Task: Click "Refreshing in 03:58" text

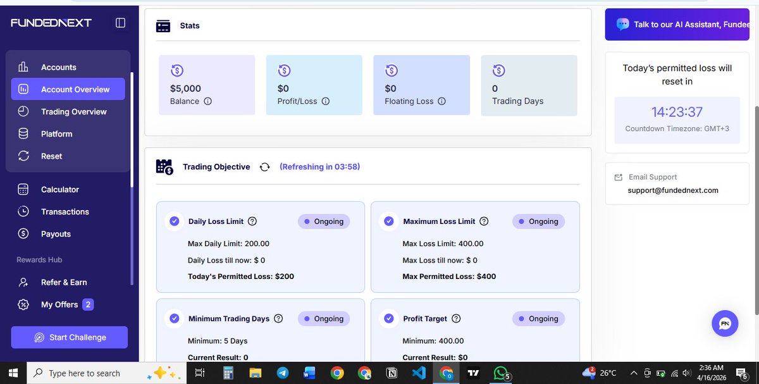Action: (x=320, y=167)
